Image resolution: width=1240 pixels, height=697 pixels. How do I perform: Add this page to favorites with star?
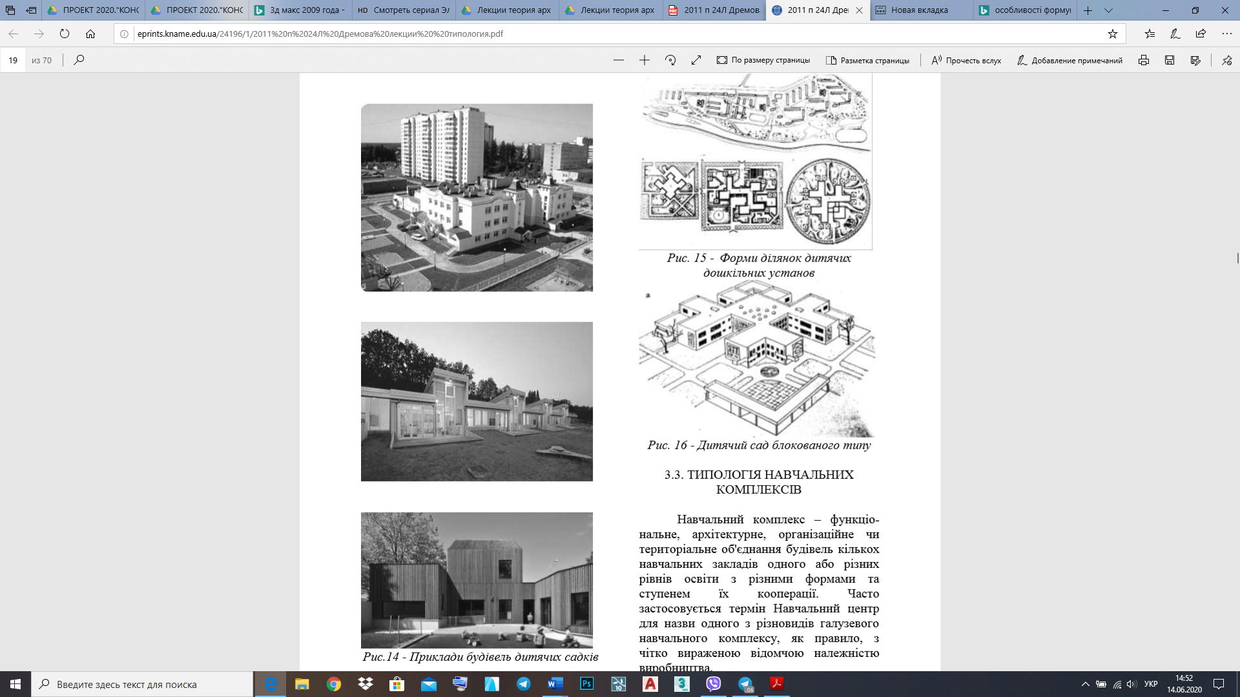point(1112,34)
